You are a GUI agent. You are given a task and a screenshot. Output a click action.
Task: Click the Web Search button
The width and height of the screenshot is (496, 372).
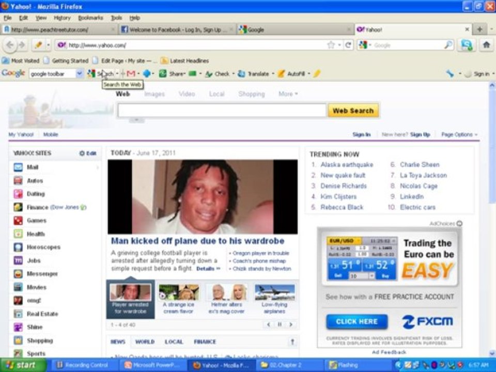(353, 111)
